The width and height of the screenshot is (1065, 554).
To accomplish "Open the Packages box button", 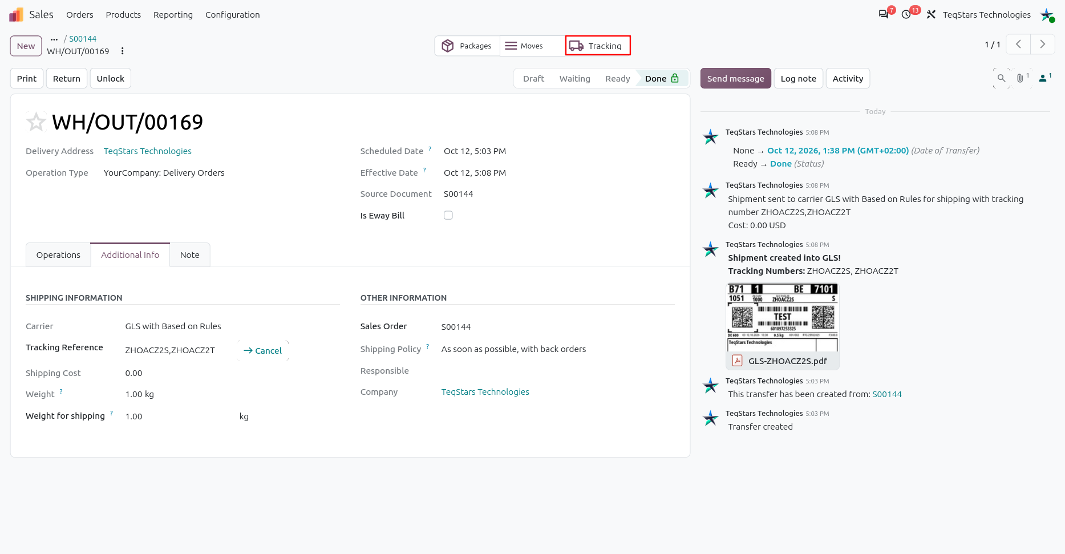I will coord(467,46).
